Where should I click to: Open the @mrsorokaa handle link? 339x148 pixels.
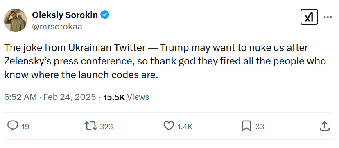coord(57,27)
